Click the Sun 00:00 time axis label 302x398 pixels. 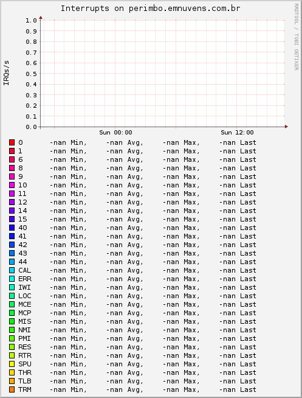pyautogui.click(x=115, y=133)
